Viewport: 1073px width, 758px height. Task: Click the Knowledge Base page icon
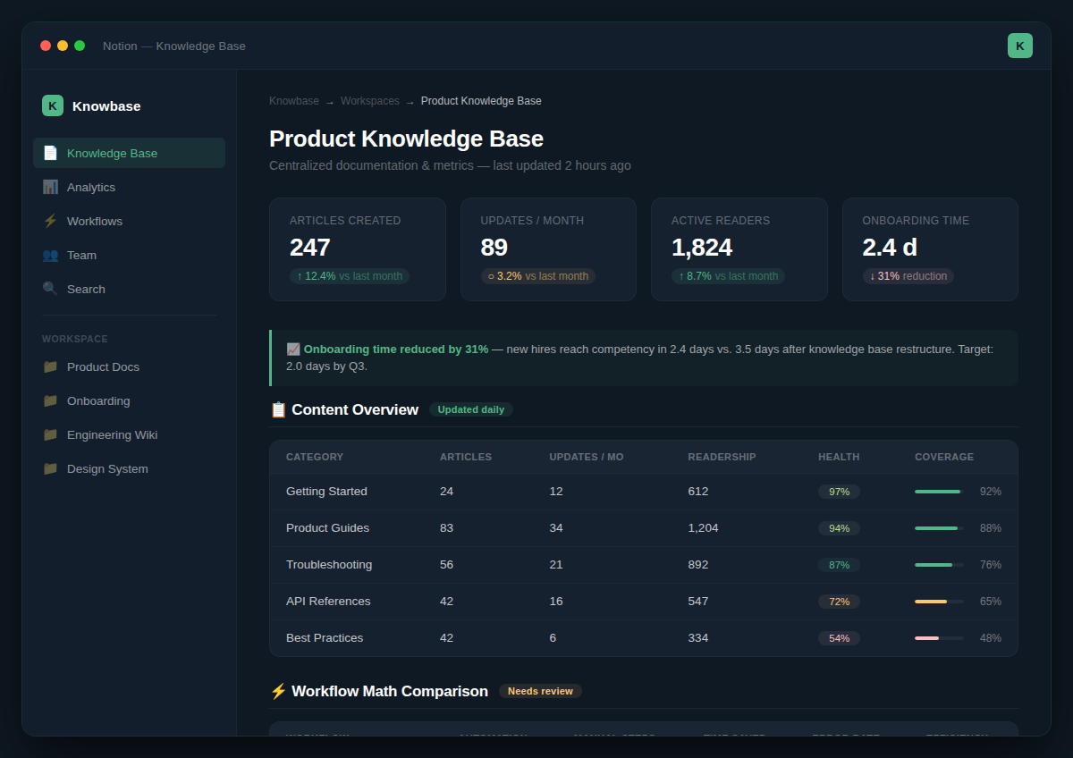pos(50,153)
